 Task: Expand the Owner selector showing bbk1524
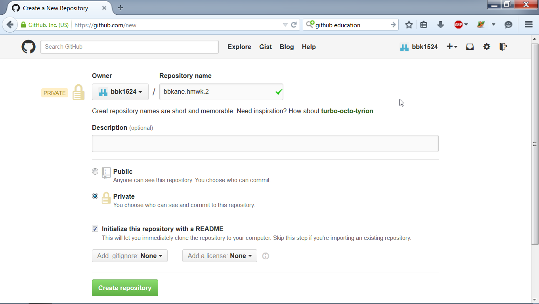click(x=120, y=91)
